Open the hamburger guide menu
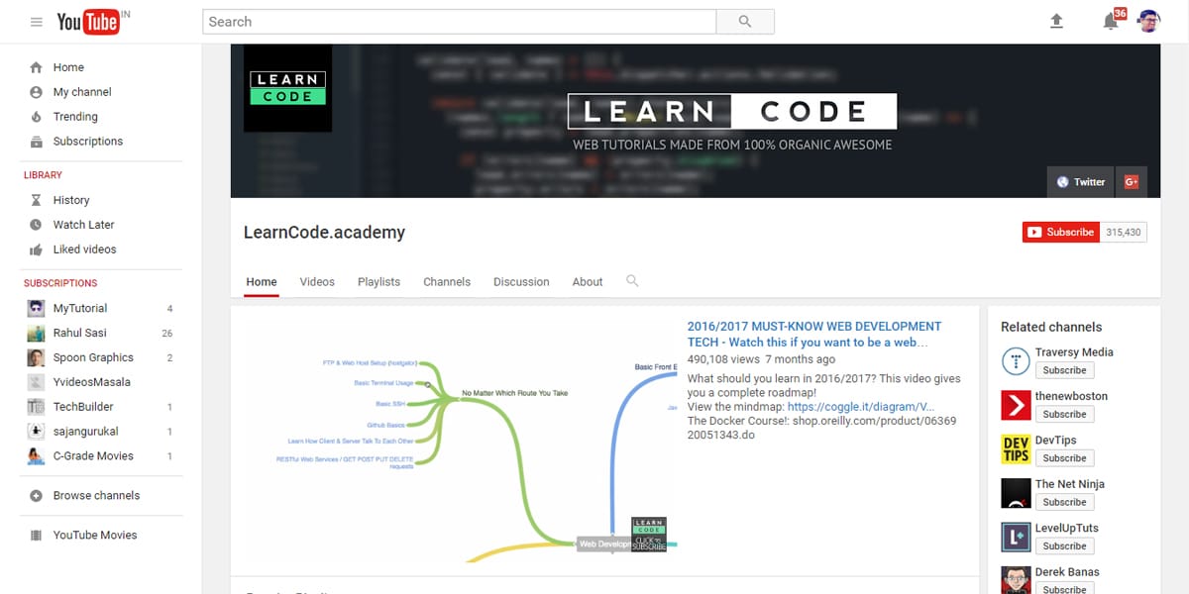 point(37,22)
